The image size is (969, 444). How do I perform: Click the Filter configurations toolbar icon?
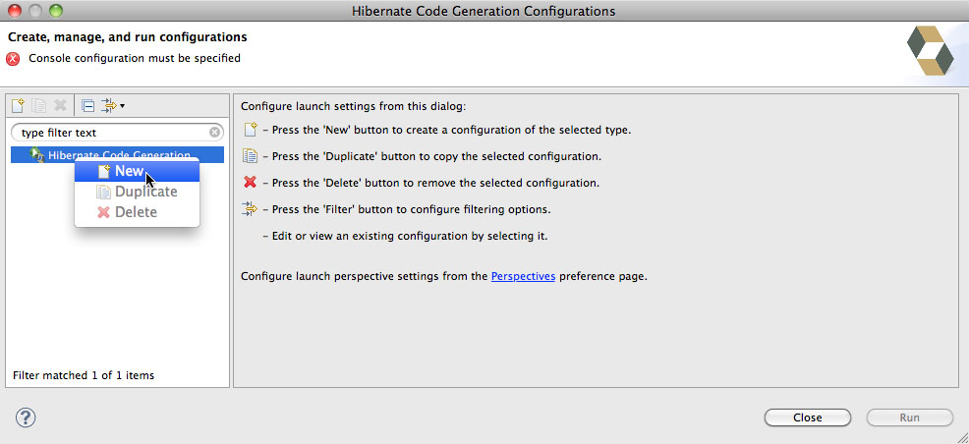(109, 105)
